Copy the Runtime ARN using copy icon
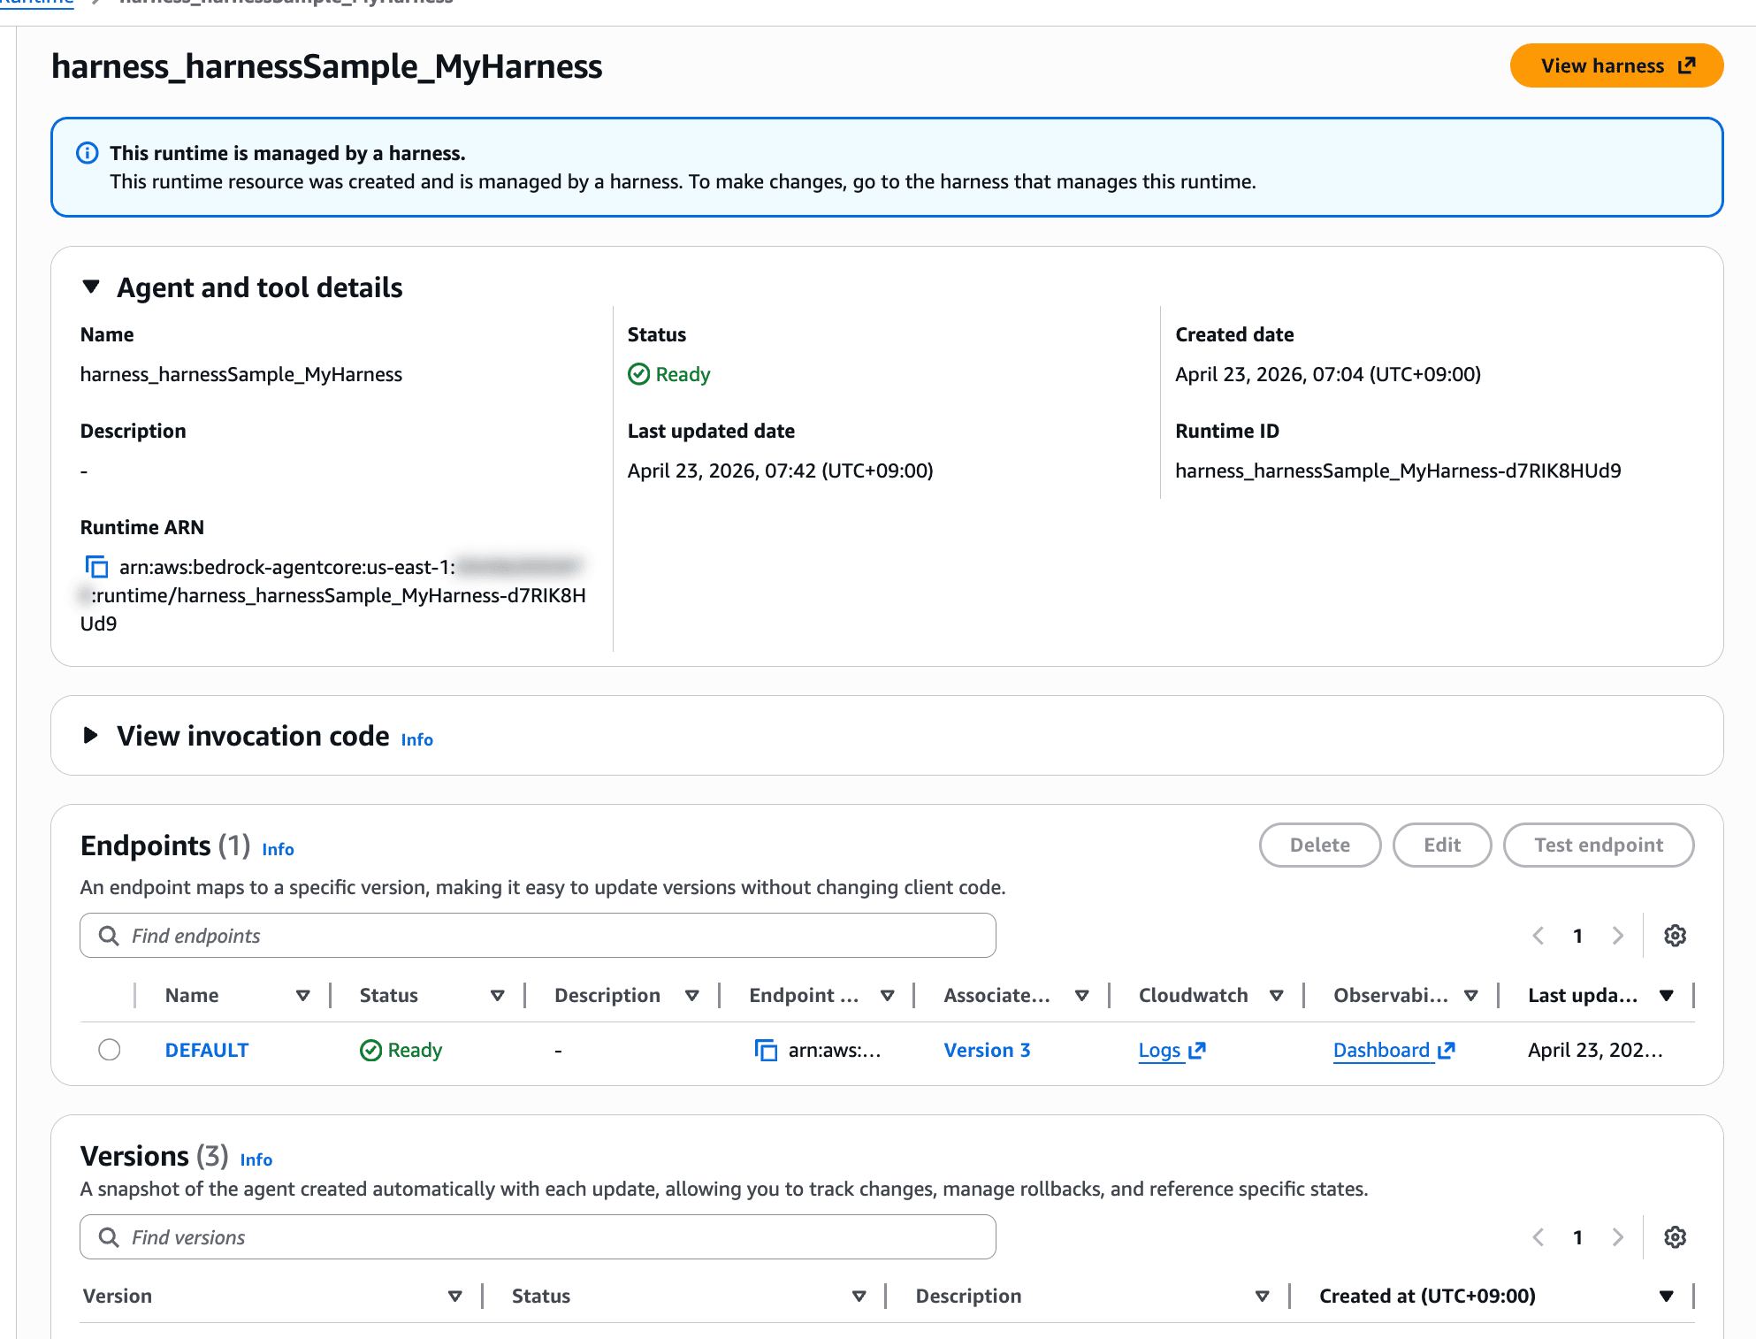The image size is (1756, 1339). point(96,567)
